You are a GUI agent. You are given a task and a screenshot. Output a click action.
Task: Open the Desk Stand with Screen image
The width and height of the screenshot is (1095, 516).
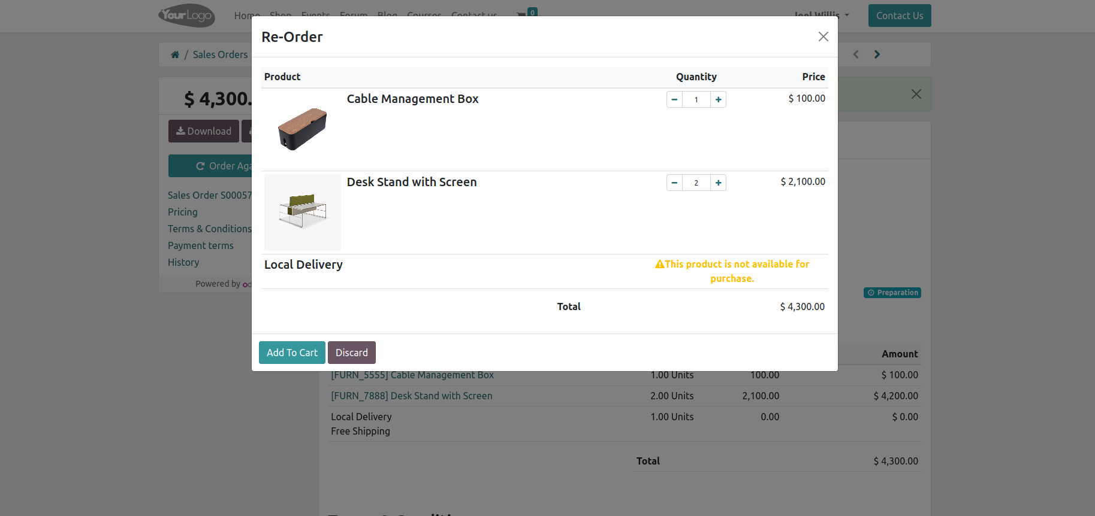click(303, 213)
